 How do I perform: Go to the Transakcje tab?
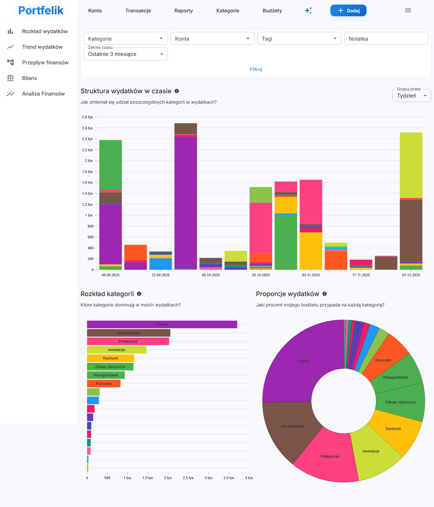point(138,11)
